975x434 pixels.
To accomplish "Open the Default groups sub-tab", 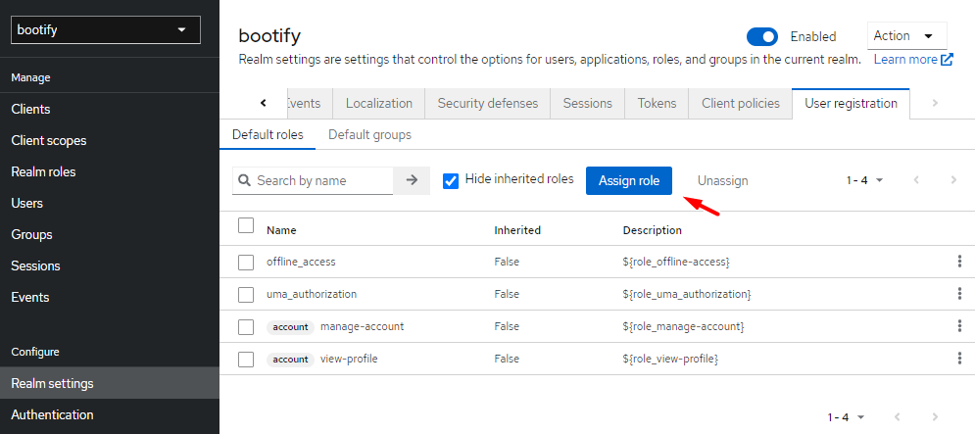I will point(369,134).
